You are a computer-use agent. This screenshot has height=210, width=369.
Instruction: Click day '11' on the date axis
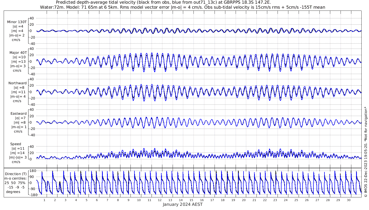pyautogui.click(x=149, y=200)
